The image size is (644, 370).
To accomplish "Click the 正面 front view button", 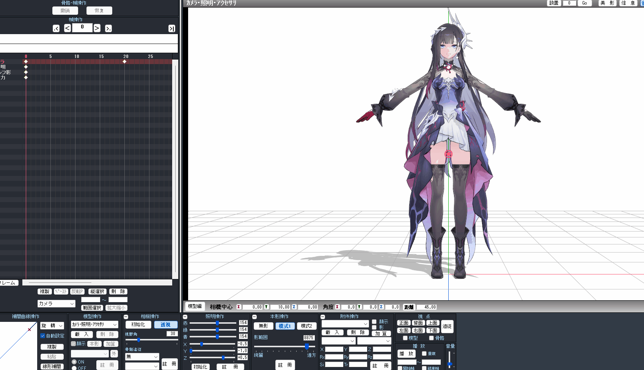I will pyautogui.click(x=404, y=323).
